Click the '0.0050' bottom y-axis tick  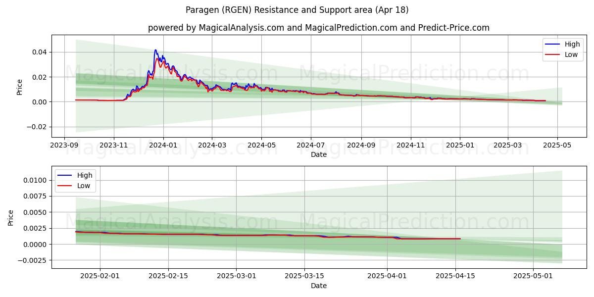(x=35, y=212)
